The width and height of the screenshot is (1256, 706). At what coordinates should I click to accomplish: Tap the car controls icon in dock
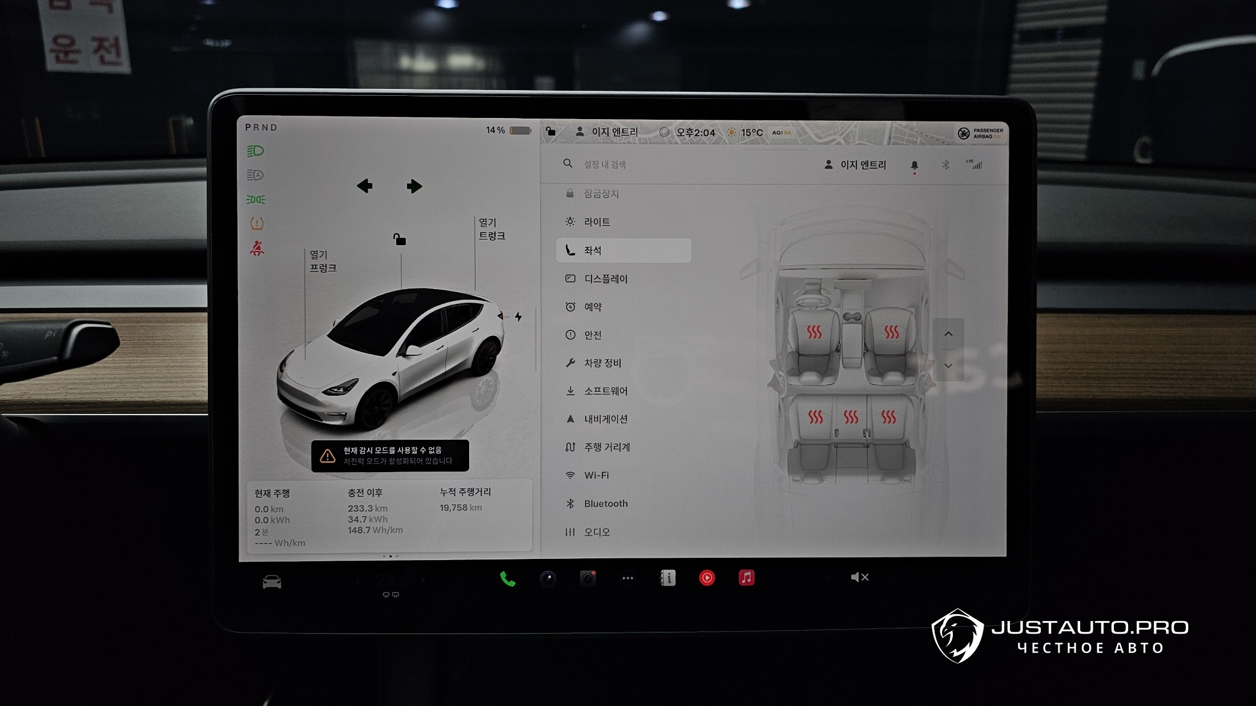click(x=272, y=582)
